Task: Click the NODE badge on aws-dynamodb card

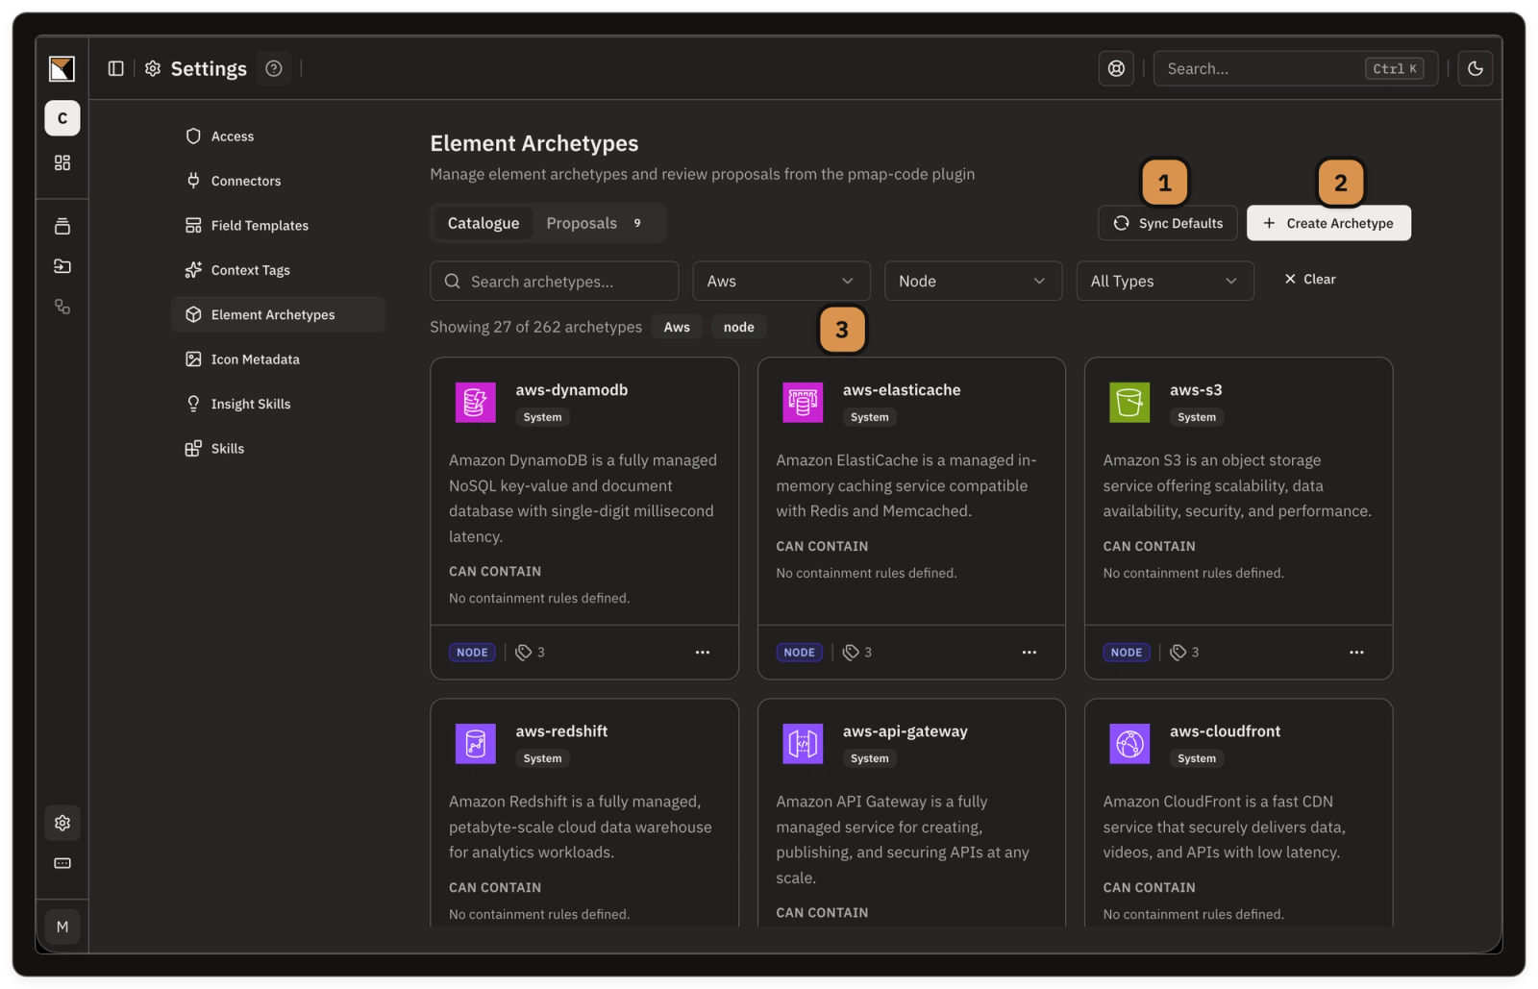Action: pos(472,653)
